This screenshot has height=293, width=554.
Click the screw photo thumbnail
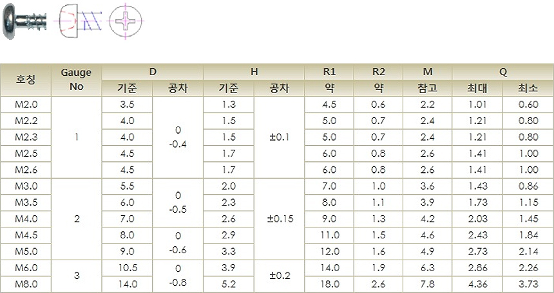[x=27, y=21]
